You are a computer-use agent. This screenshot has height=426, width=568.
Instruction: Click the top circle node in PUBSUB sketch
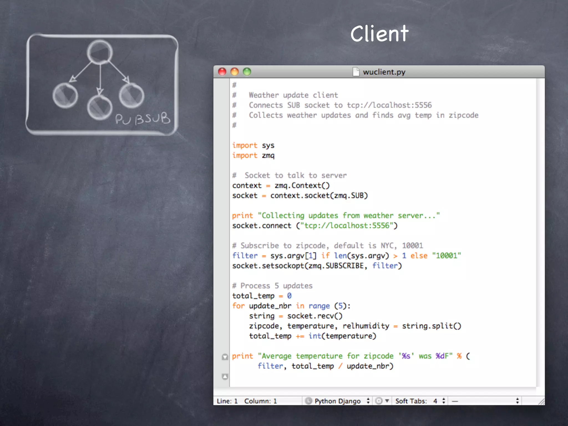point(100,52)
